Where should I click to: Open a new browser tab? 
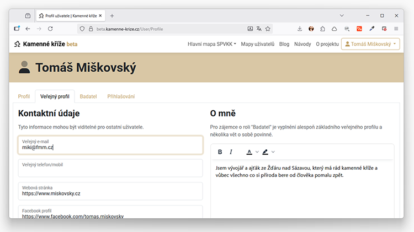point(112,15)
